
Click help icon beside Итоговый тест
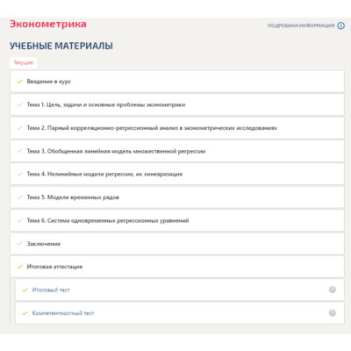point(333,290)
